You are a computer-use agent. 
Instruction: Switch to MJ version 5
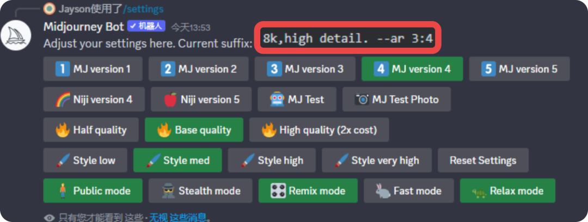519,69
